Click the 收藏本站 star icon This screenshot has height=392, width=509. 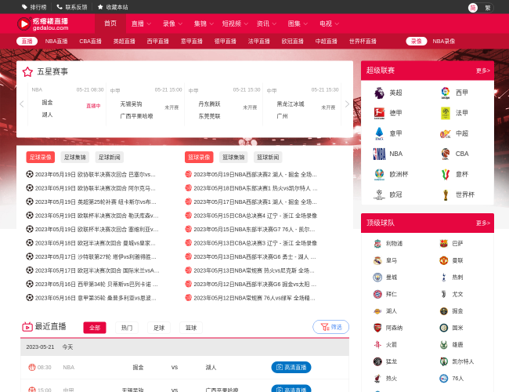point(100,7)
